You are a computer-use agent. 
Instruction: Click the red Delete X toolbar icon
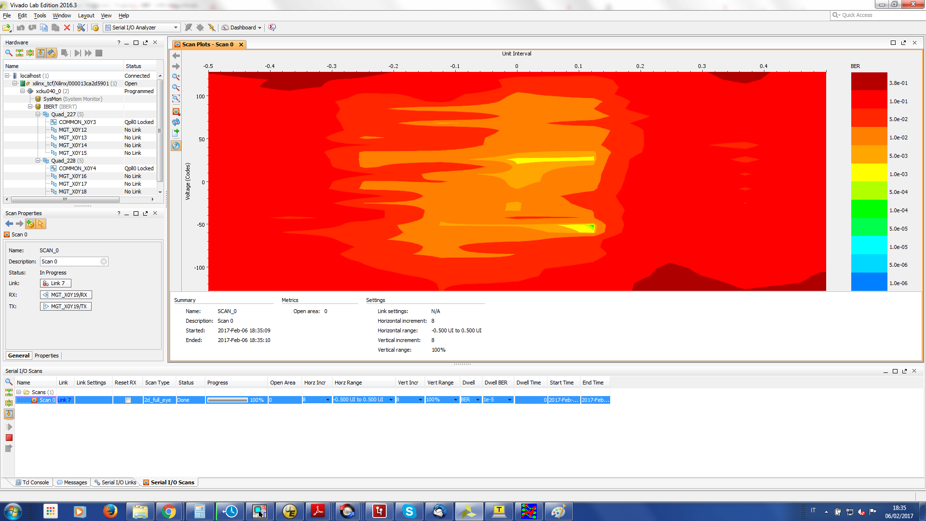[67, 27]
